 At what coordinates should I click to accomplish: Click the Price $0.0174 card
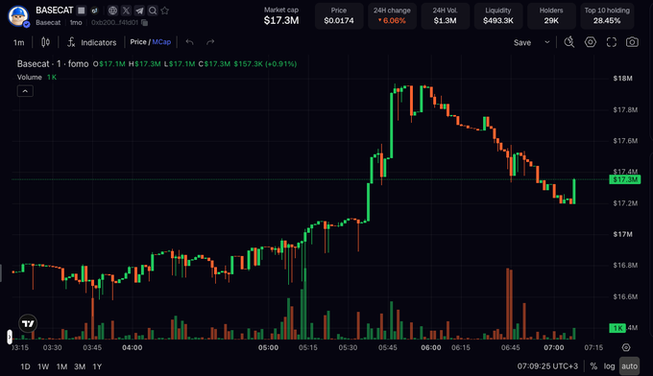[339, 15]
